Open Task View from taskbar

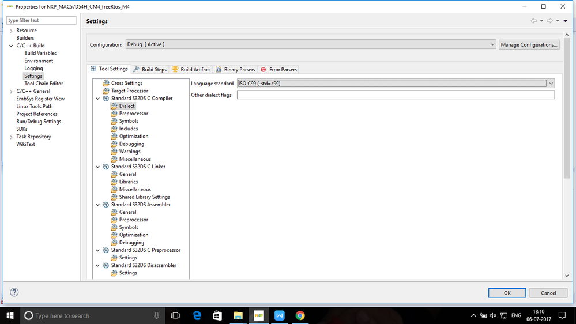click(x=176, y=315)
